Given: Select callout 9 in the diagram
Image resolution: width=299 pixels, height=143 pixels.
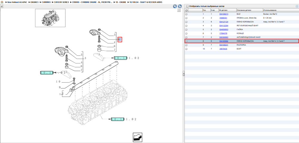Looking at the screenshot, I should click(60, 87).
